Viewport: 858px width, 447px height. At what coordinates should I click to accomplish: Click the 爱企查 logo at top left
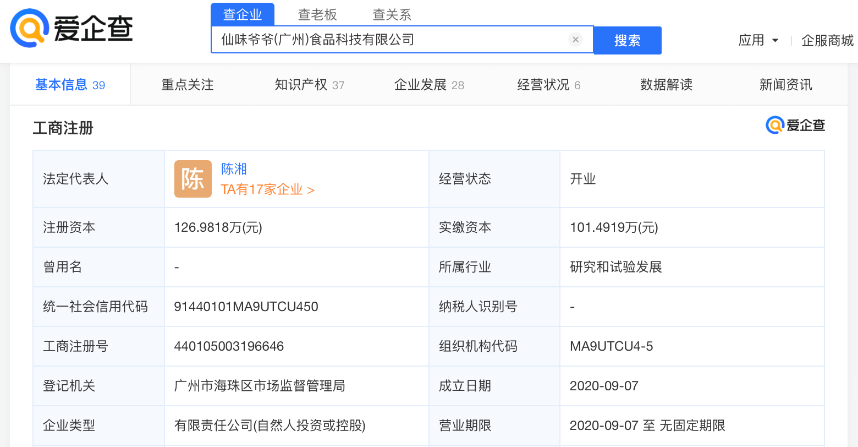pyautogui.click(x=71, y=29)
